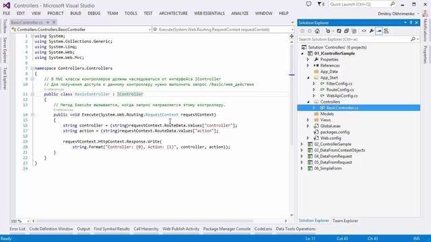Toggle Preview Selected Items button

pos(378,31)
